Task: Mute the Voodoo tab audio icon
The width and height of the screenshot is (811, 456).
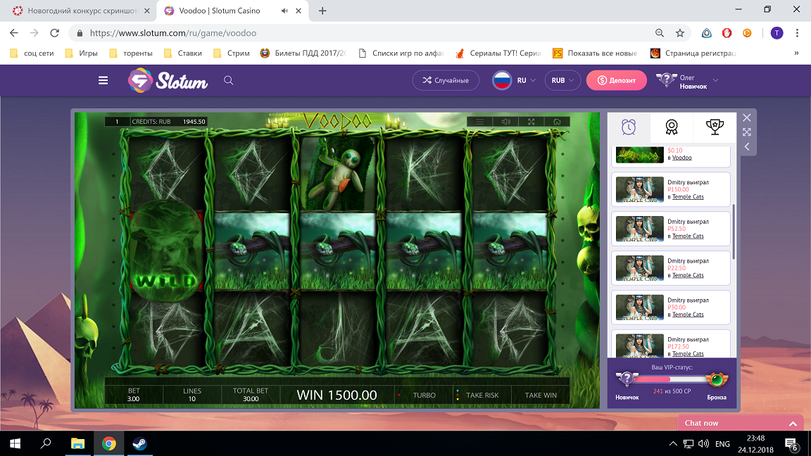Action: (284, 11)
